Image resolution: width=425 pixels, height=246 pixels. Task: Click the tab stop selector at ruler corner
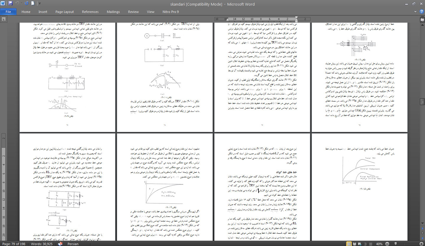click(x=3, y=19)
